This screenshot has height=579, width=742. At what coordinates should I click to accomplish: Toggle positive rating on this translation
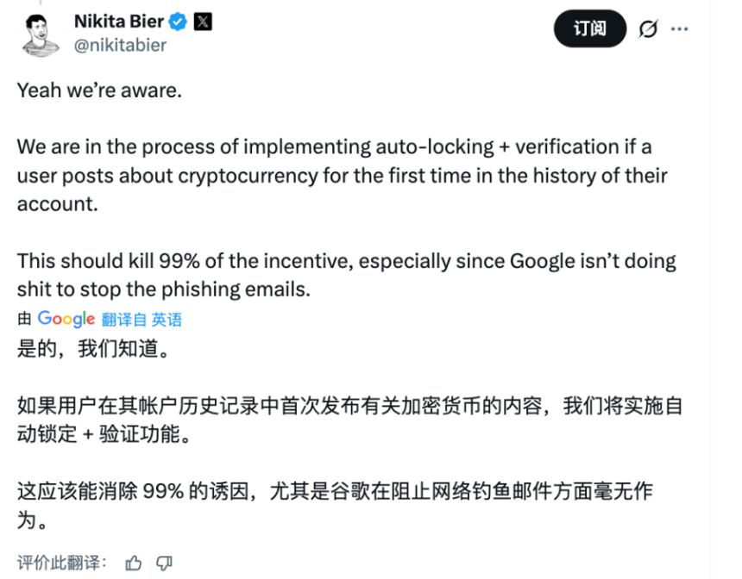134,562
